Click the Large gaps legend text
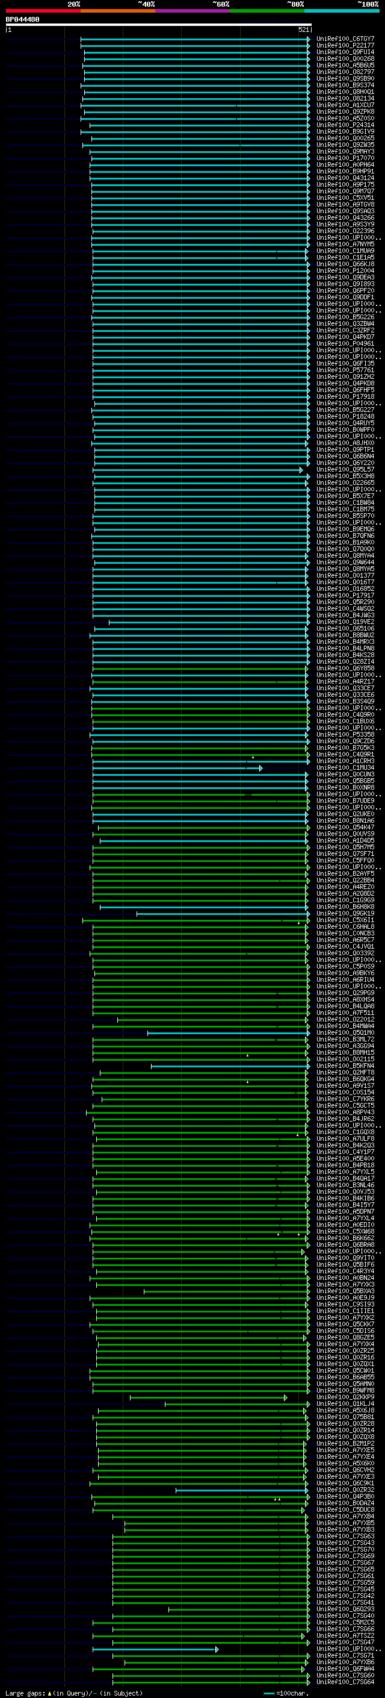Viewport: 385px width, 1698px height. pos(74,1693)
